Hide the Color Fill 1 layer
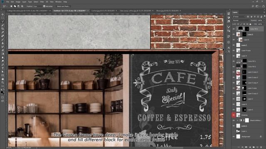Screen dimensions: 266x149 tap(234, 61)
